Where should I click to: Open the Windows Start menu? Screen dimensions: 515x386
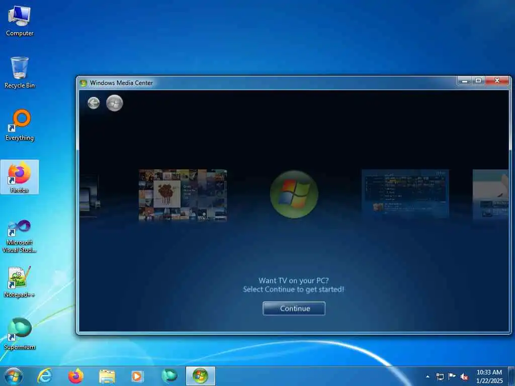pos(14,376)
